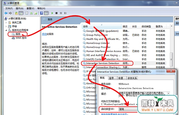Select the HomeGroup Listener service row
Screen dimensions: 179x115
click(124, 43)
